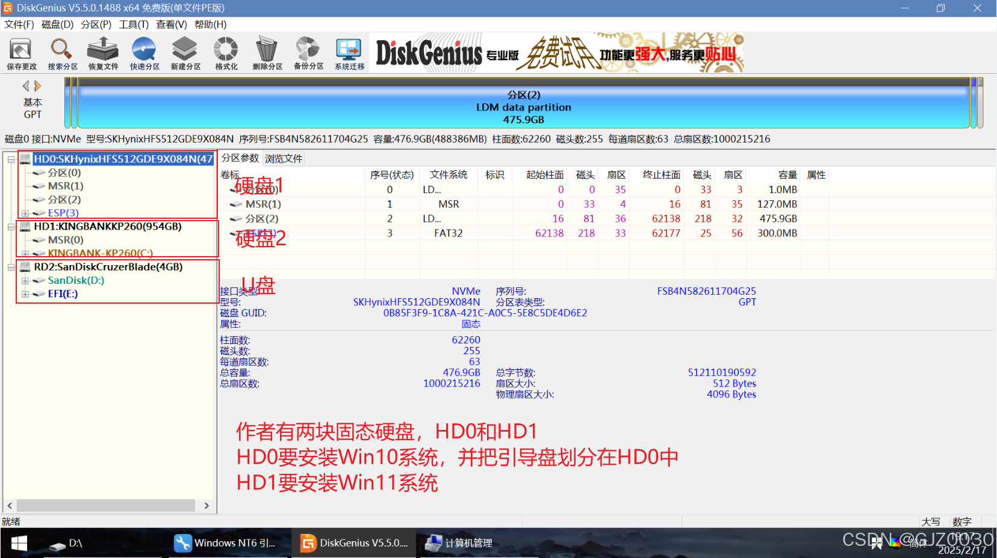This screenshot has height=558, width=997.
Task: Select MSR(1) under HD0 in tree
Action: coord(66,186)
